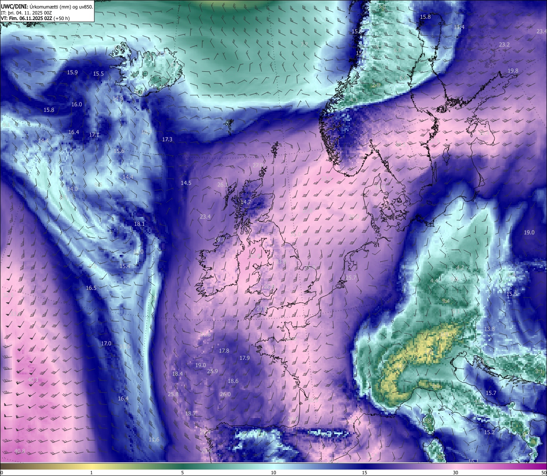Image resolution: width=547 pixels, height=476 pixels.
Task: Click the map value 14.0
Action: click(72, 189)
